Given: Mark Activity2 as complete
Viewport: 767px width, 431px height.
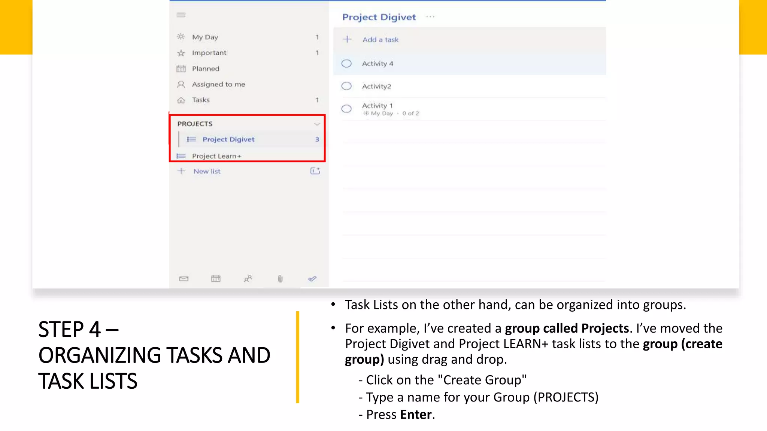Looking at the screenshot, I should pyautogui.click(x=347, y=86).
